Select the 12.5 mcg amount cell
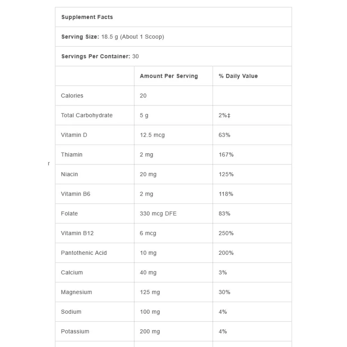Image resolution: width=347 pixels, height=347 pixels. click(x=152, y=135)
